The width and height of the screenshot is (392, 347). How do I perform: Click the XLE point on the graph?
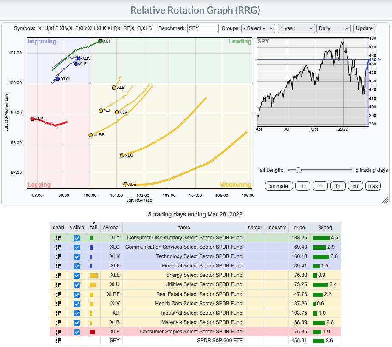[126, 184]
